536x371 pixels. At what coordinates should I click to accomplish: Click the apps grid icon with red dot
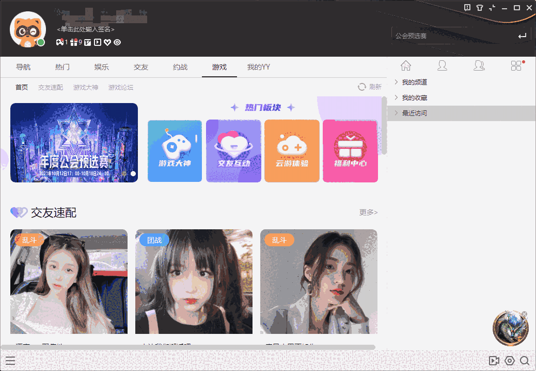pyautogui.click(x=516, y=65)
